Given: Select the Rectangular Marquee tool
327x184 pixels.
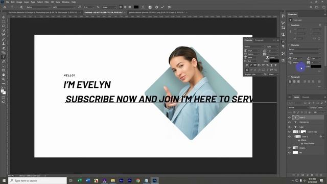Looking at the screenshot, I should coord(4,21).
